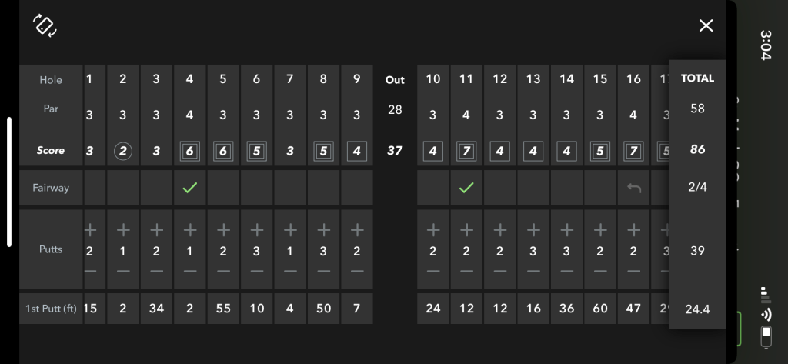Decrease putts for hole 3
Screen dimensions: 788x364
point(157,271)
